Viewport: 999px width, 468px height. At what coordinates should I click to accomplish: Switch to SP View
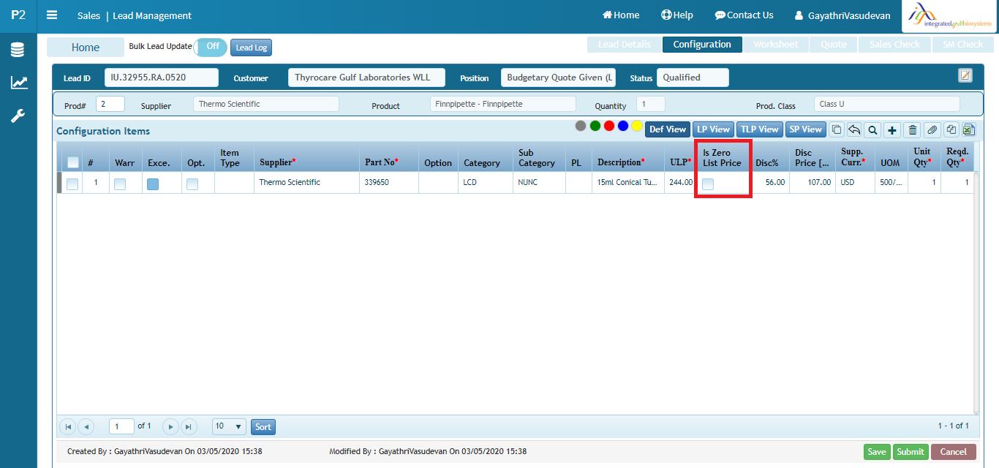click(x=805, y=129)
